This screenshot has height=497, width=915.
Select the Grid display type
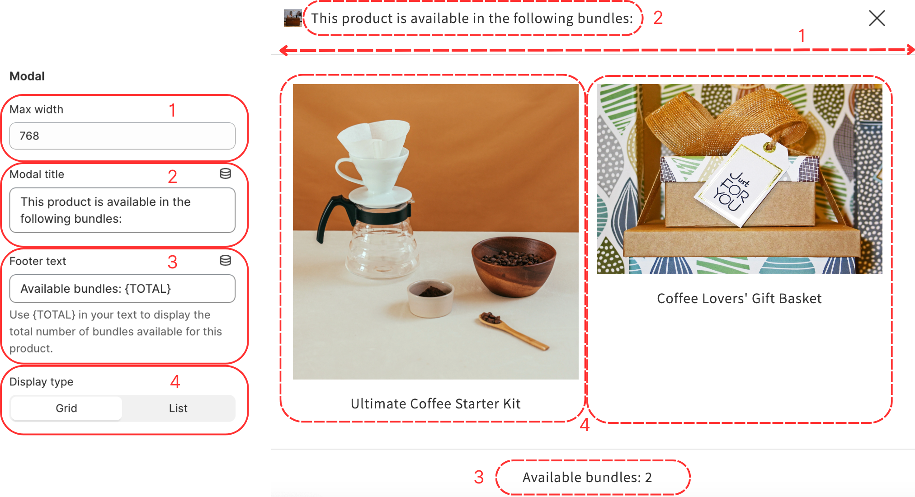[66, 408]
